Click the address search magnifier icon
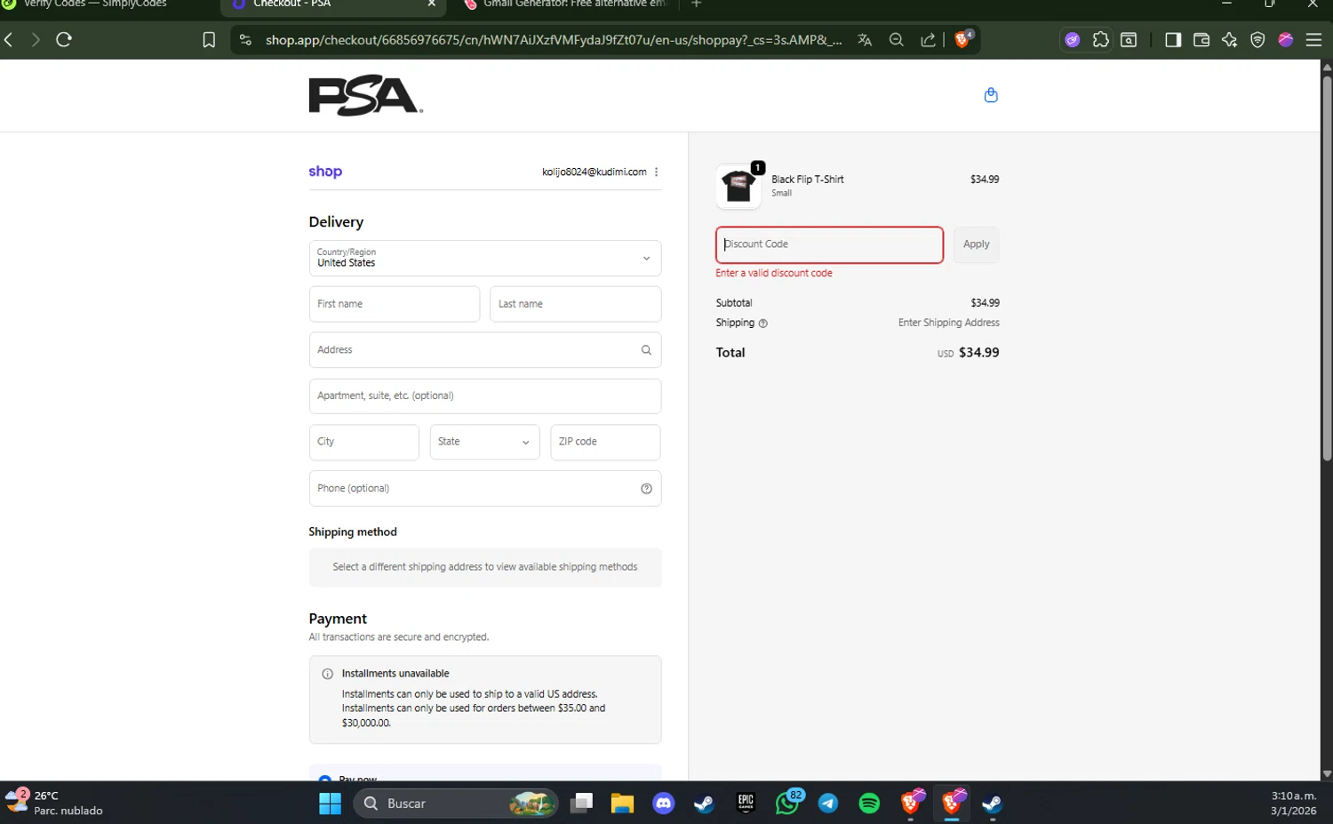Image resolution: width=1333 pixels, height=824 pixels. [646, 350]
